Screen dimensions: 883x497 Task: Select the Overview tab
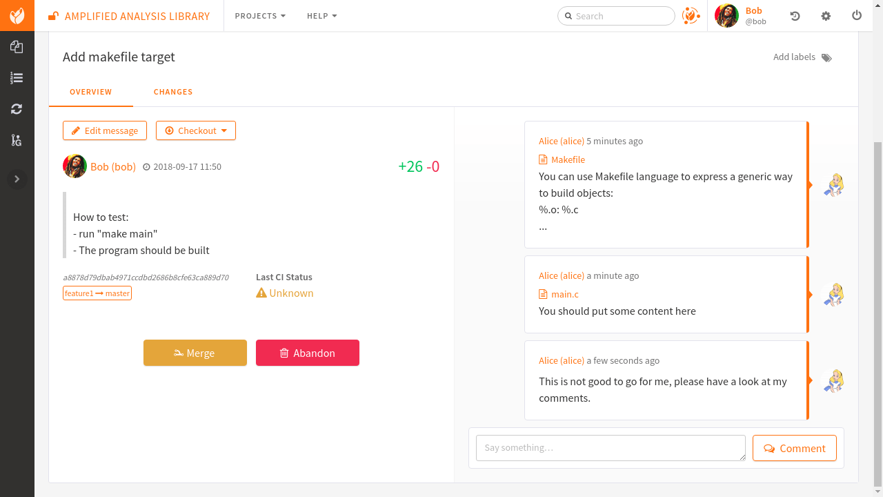[90, 92]
